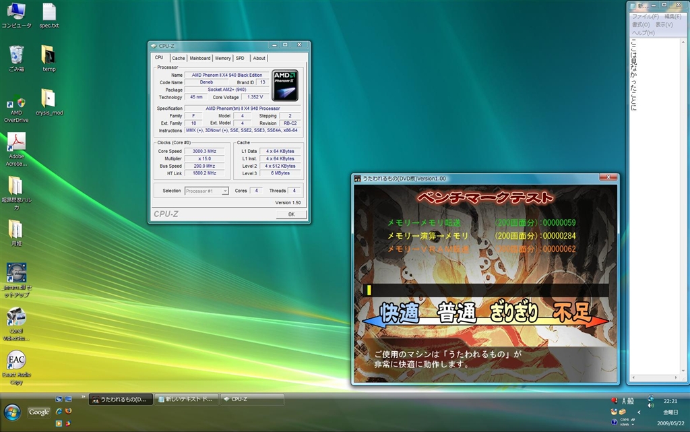Switch to the Mainboard tab in CPU-Z

point(199,58)
